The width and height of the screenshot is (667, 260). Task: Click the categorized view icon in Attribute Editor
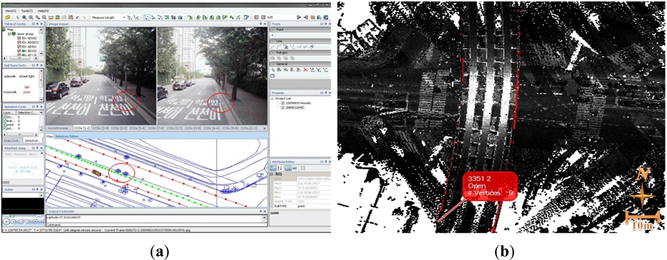[x=274, y=169]
